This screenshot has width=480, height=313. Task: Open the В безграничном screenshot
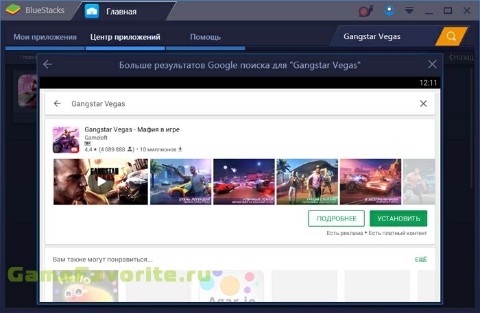(371, 181)
